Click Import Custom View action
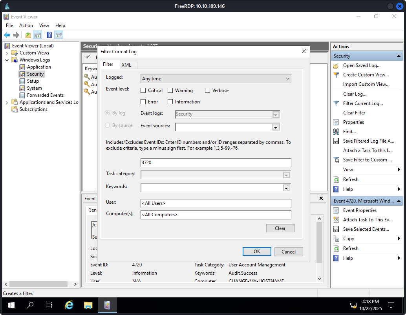This screenshot has height=315, width=406. (x=366, y=84)
